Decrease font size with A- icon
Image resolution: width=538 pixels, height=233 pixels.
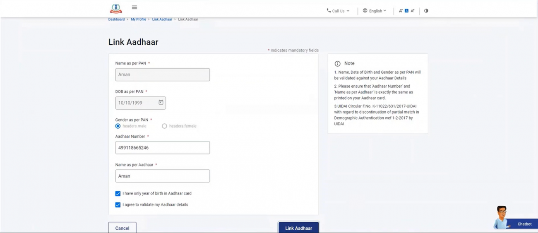(x=401, y=11)
